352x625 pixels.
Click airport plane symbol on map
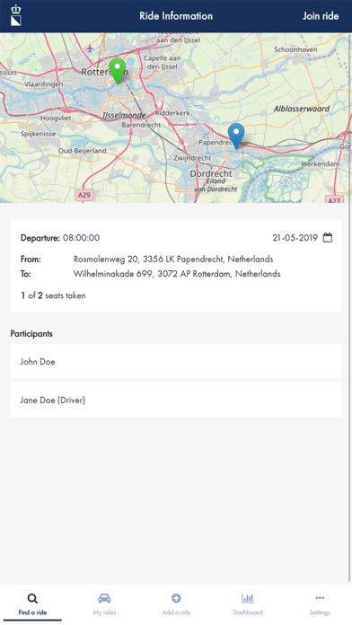[x=90, y=48]
